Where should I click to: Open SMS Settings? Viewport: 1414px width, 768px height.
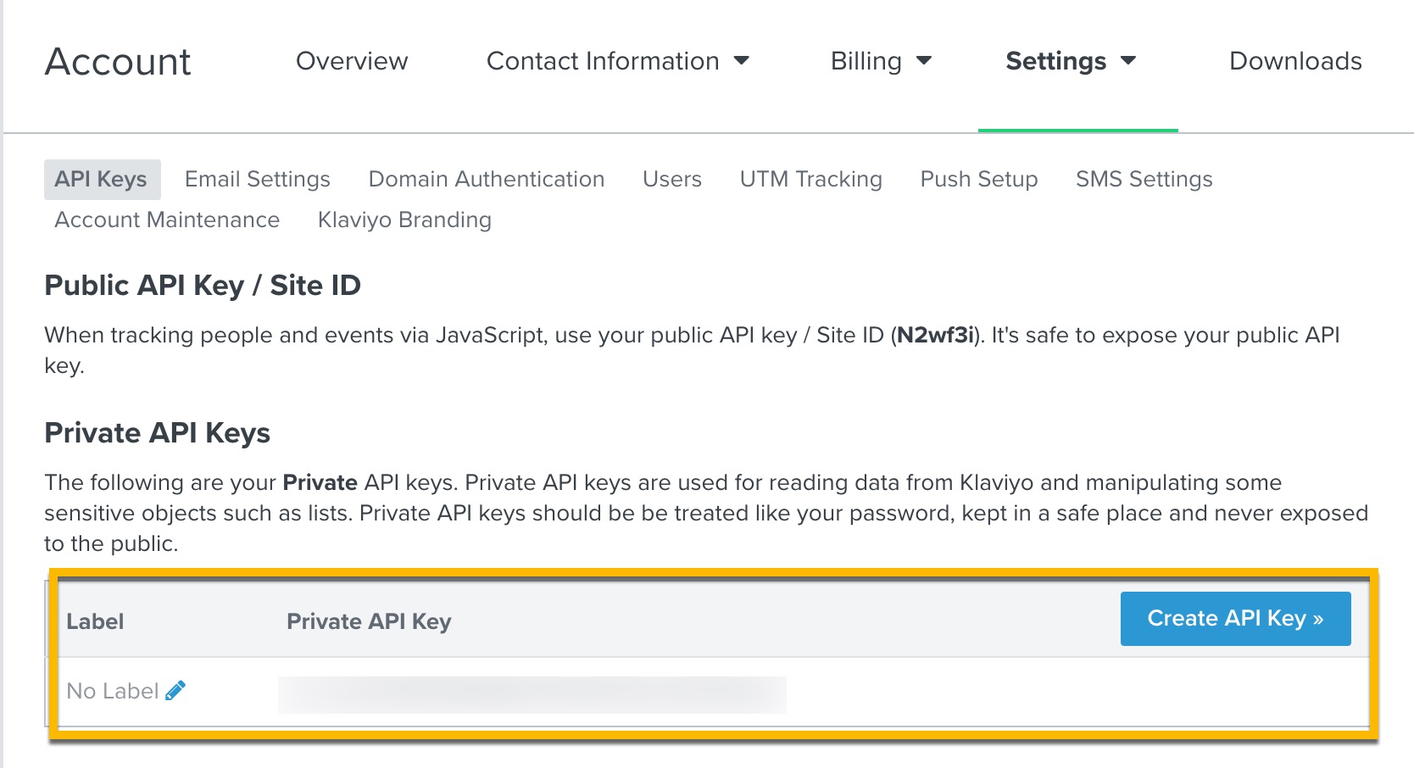(1144, 180)
